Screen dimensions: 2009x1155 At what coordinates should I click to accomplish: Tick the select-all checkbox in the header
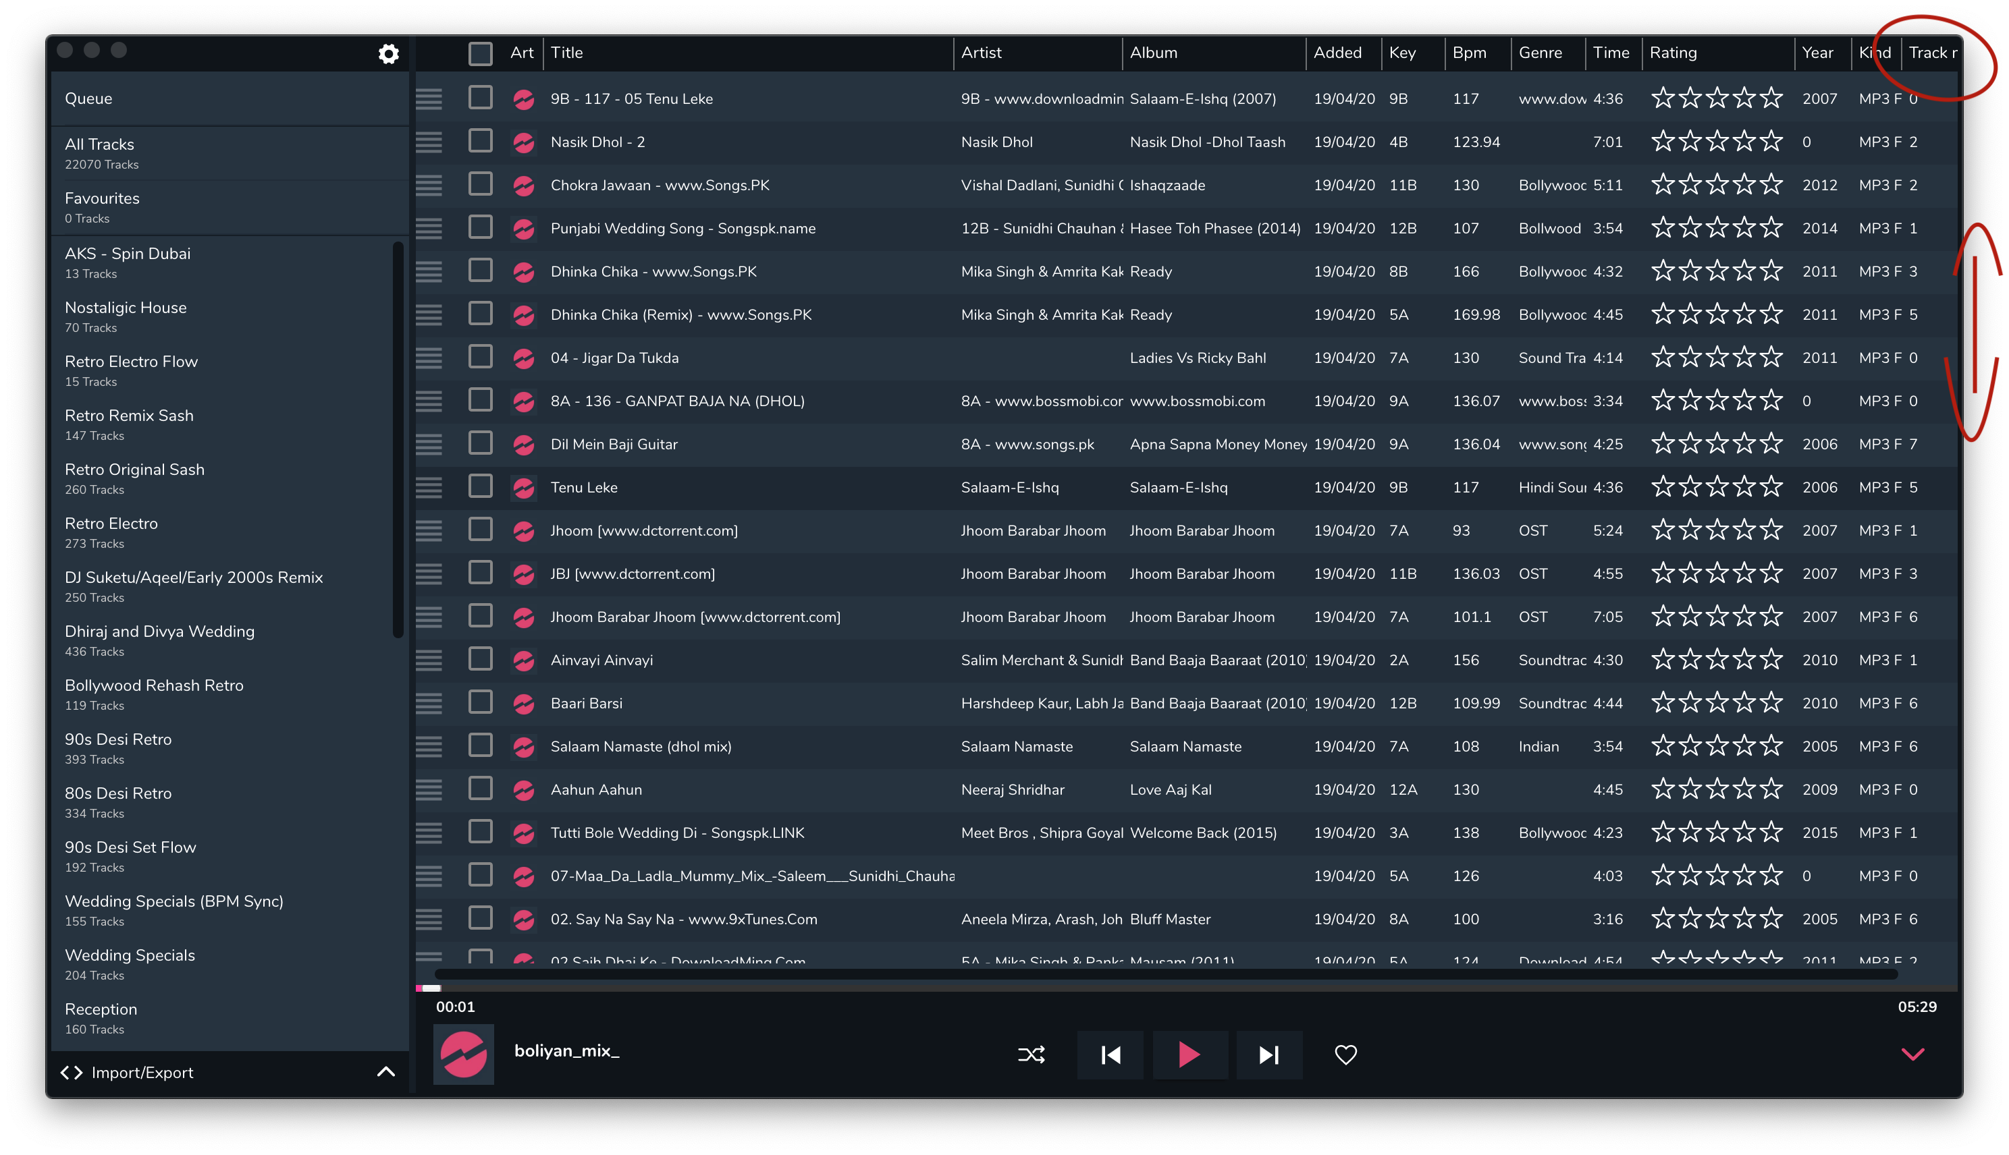pos(480,53)
